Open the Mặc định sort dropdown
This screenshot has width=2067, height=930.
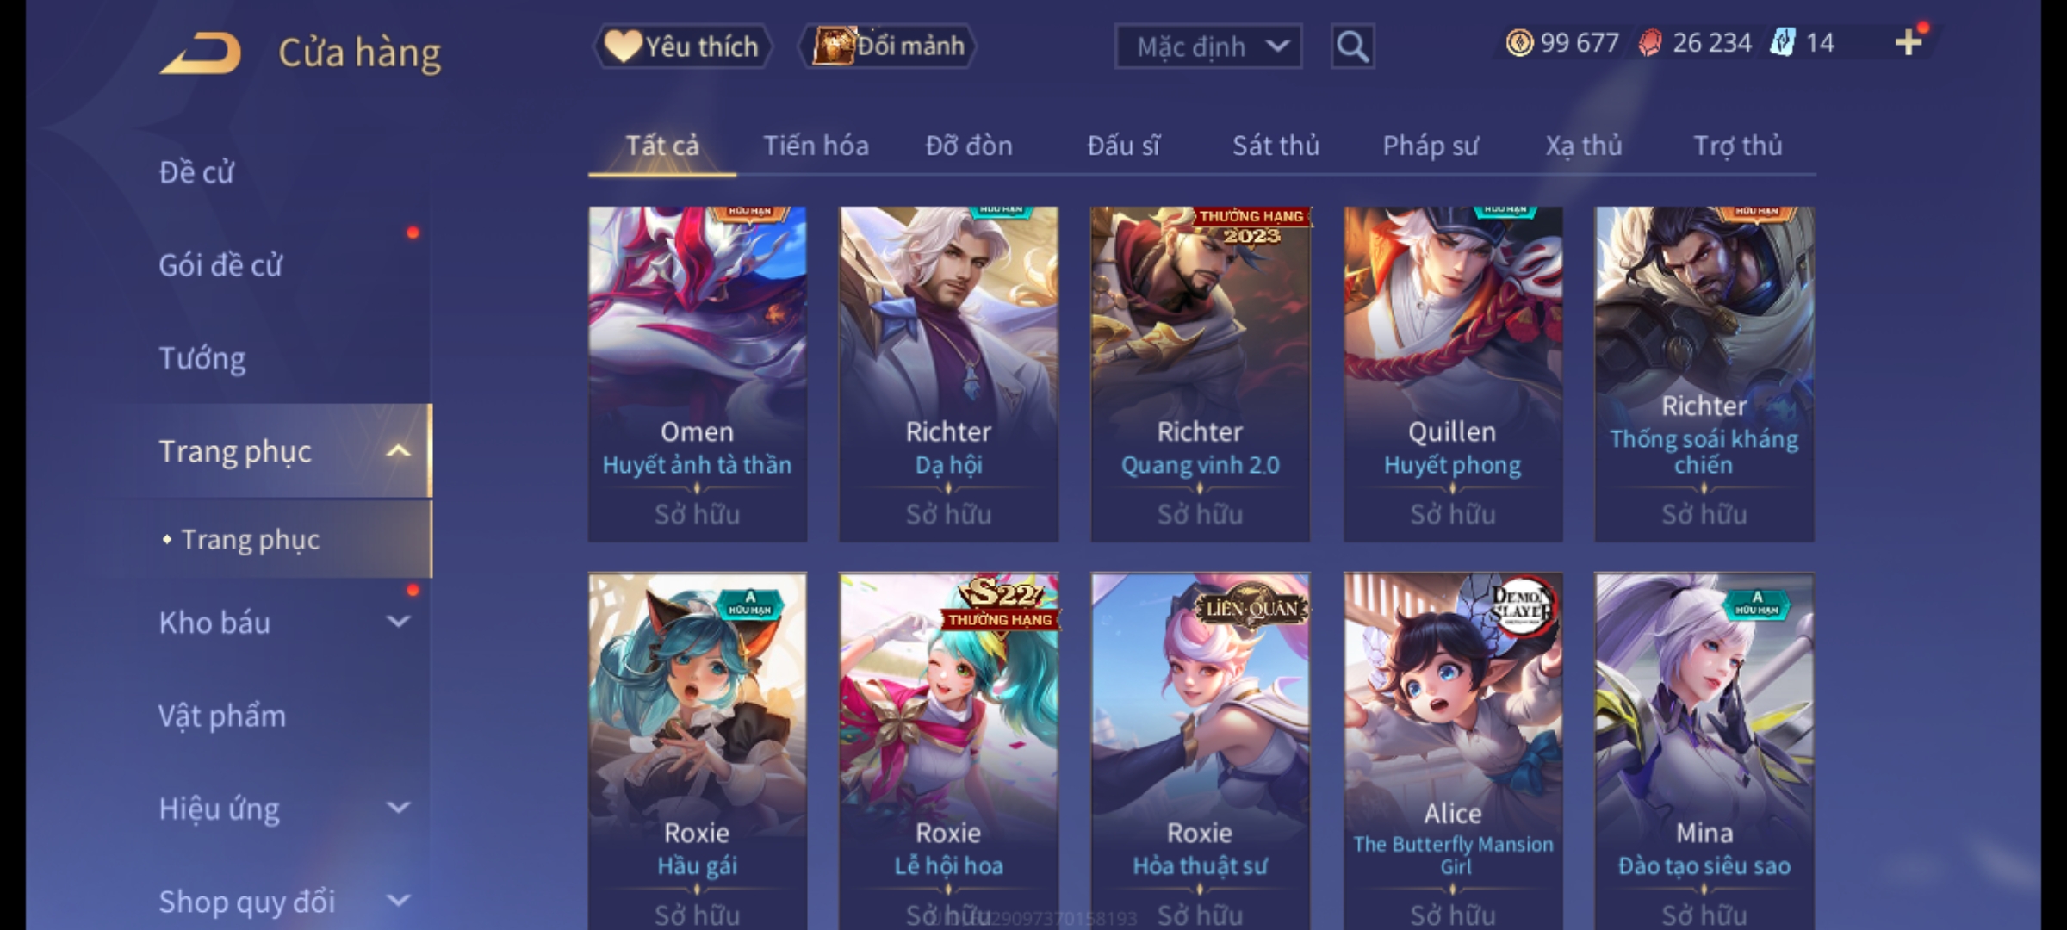click(x=1208, y=46)
